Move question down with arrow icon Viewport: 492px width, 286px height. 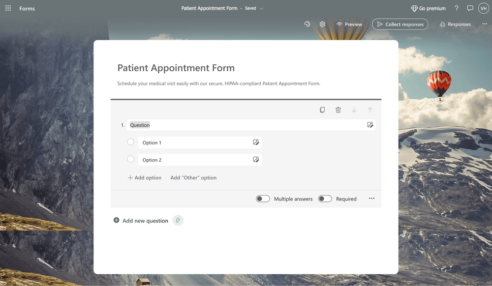pos(354,110)
